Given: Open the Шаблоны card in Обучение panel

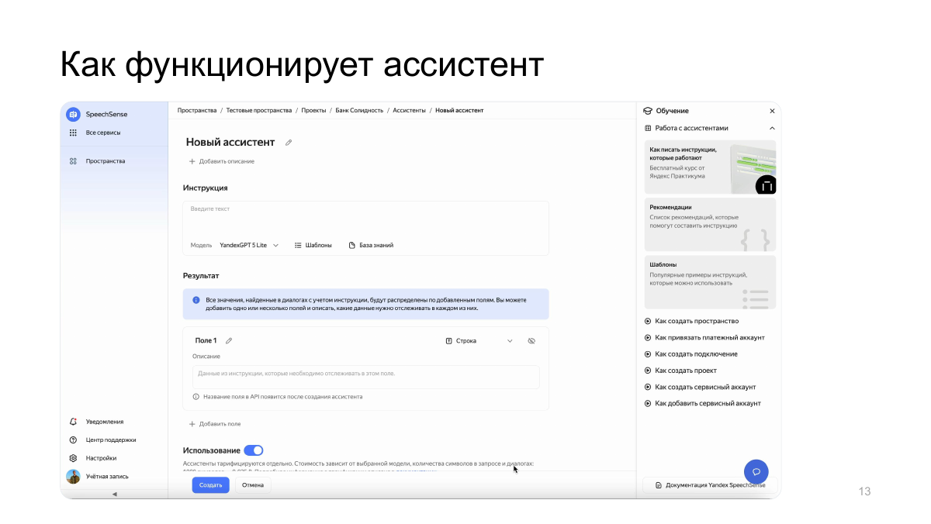Looking at the screenshot, I should [x=710, y=282].
